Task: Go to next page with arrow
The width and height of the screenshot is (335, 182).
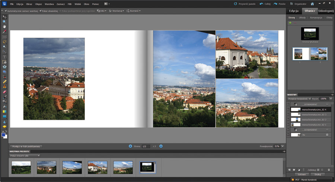Action: click(x=161, y=146)
